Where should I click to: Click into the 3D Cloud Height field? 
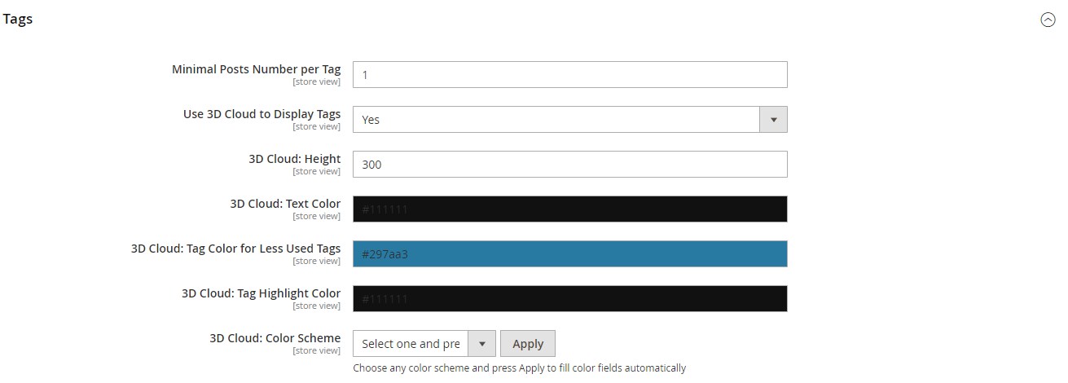click(x=569, y=164)
